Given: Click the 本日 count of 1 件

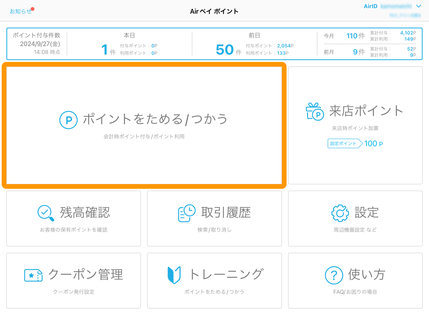Looking at the screenshot, I should coord(109,50).
